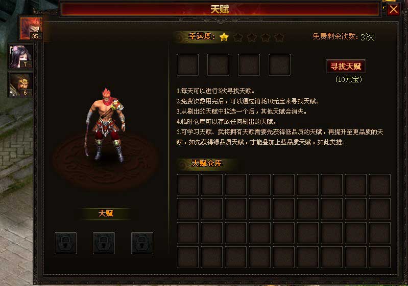The height and width of the screenshot is (286, 408).
Task: Click the fifth empty luck star
Action: pos(279,37)
